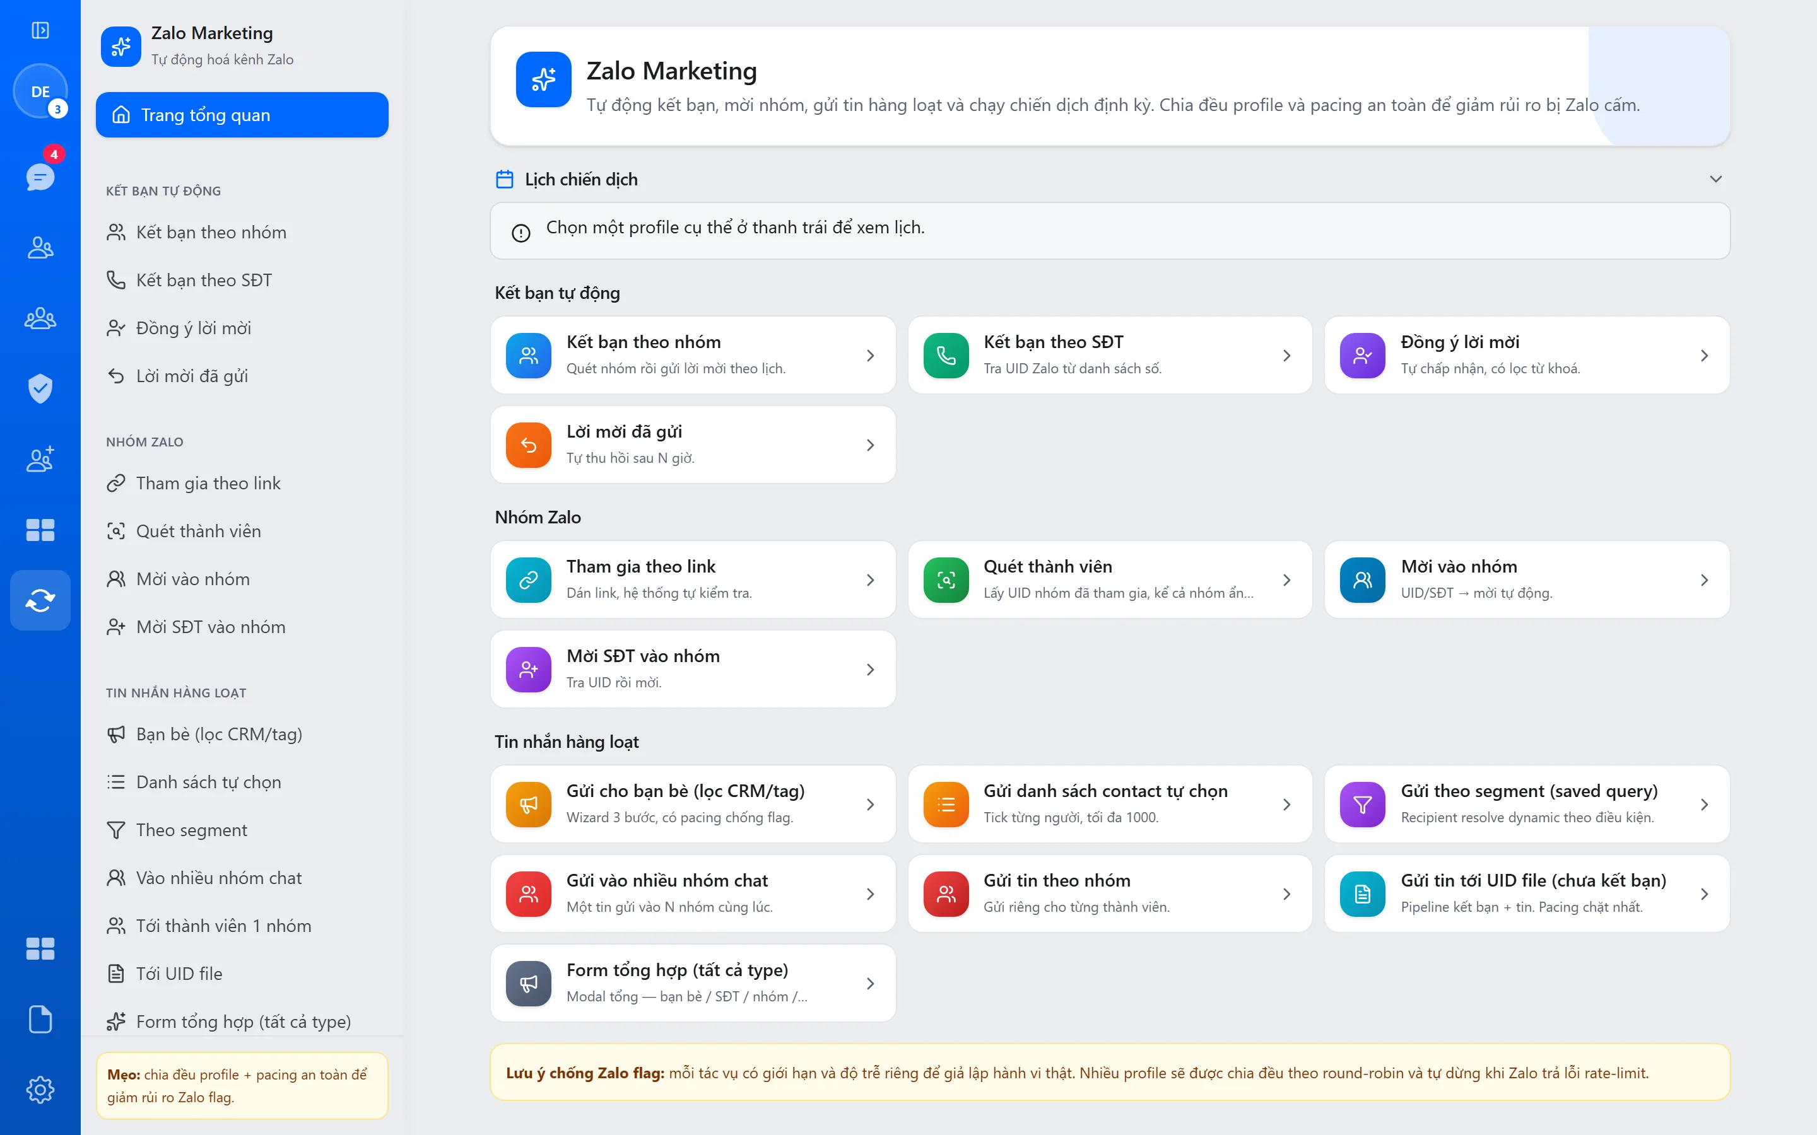Screen dimensions: 1817x1135
Task: Click the link icon on Tham gia theo link card
Action: tap(529, 579)
